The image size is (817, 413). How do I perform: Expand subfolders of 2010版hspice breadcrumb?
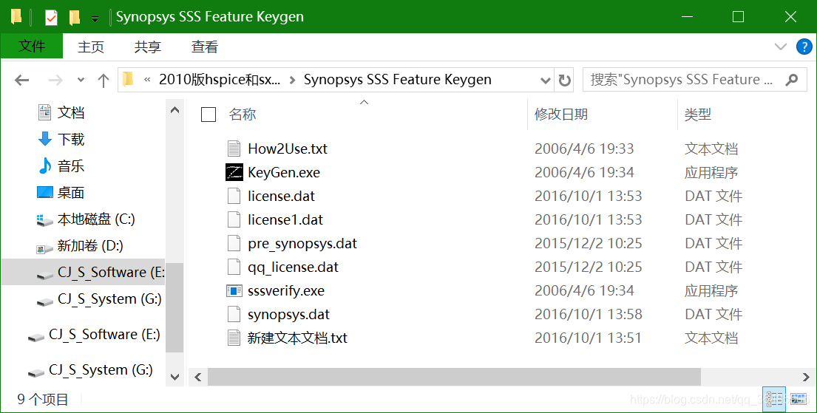coord(292,80)
